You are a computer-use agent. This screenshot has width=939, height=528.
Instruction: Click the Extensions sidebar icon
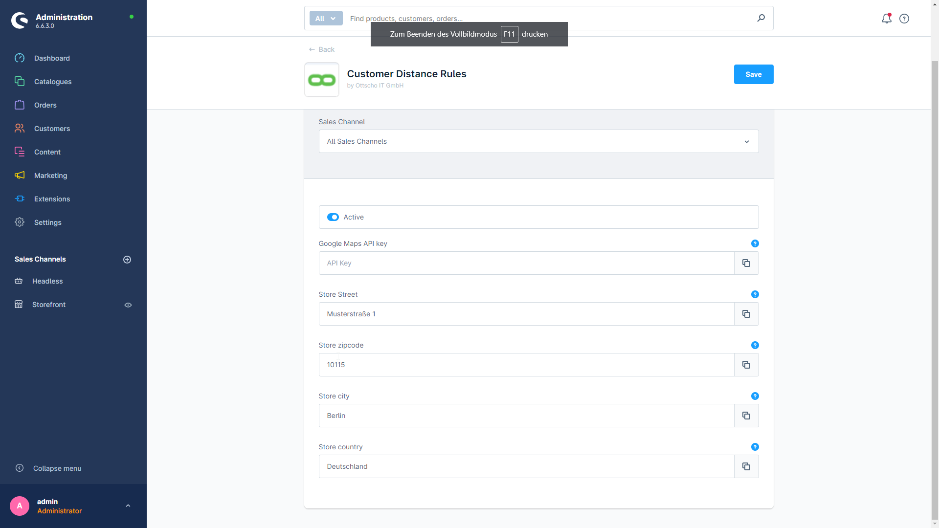(x=20, y=198)
